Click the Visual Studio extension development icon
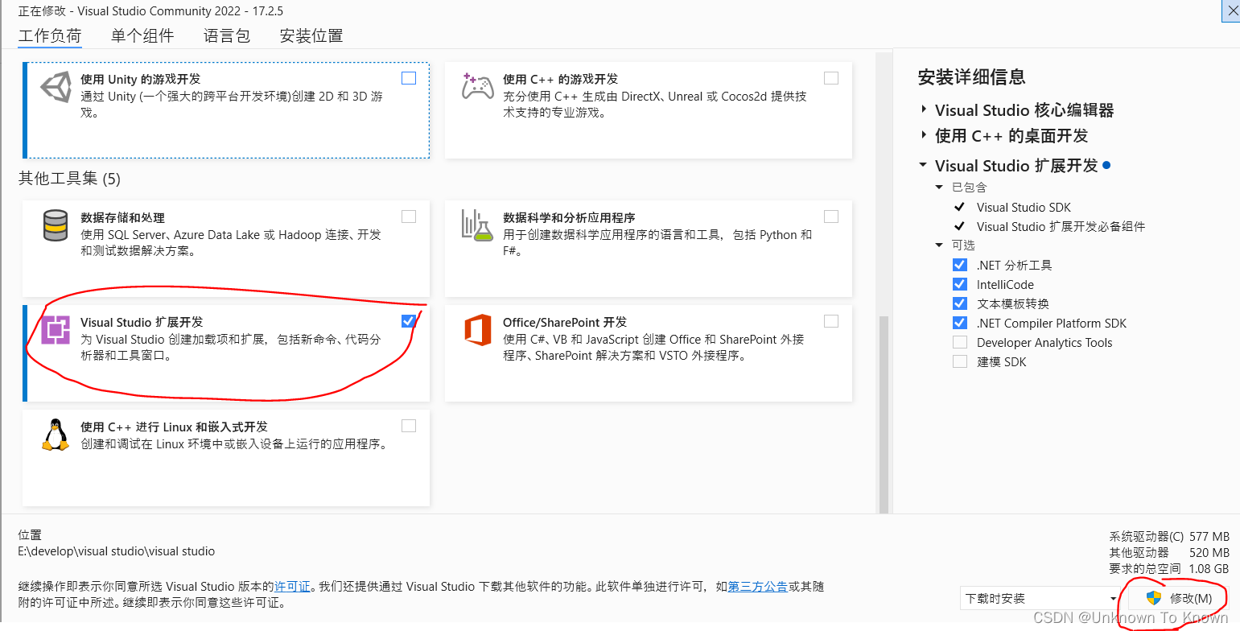Image resolution: width=1240 pixels, height=631 pixels. coord(56,329)
